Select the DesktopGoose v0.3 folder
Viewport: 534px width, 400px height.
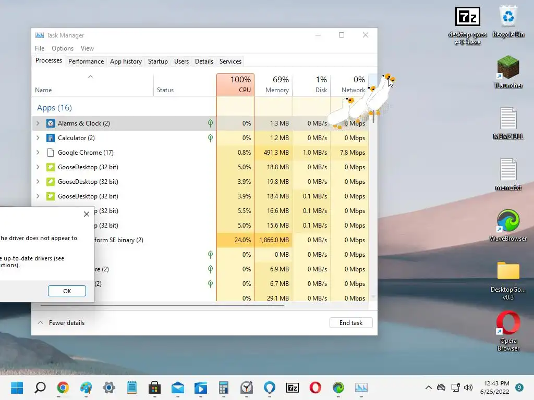tap(508, 280)
